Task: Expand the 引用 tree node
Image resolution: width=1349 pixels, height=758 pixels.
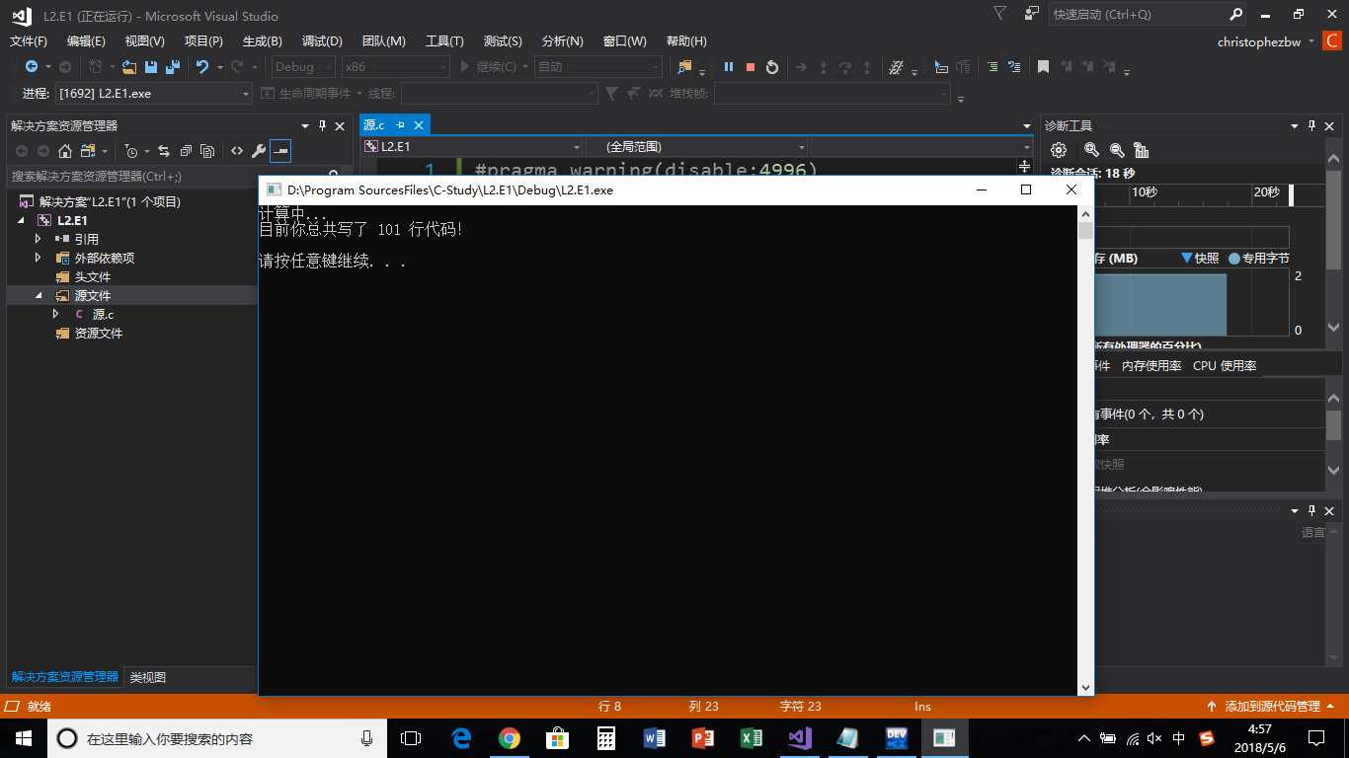Action: pos(39,239)
